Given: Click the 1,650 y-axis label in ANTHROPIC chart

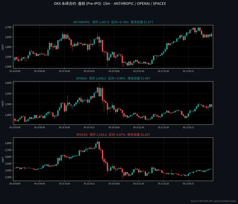Looking at the screenshot, I should click(8, 37).
